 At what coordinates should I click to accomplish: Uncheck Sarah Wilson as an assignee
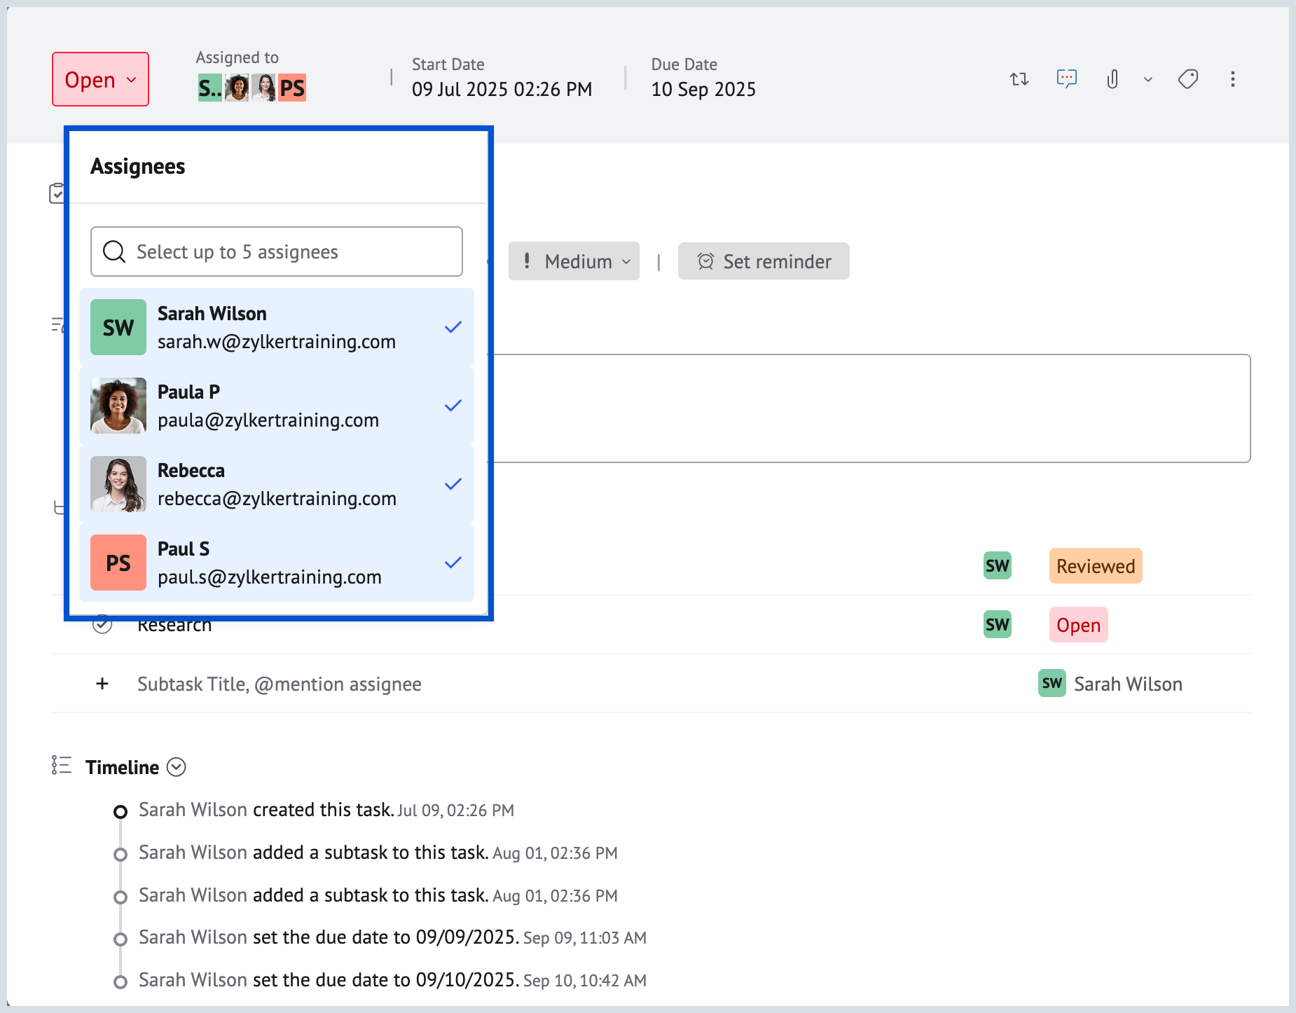pyautogui.click(x=453, y=326)
